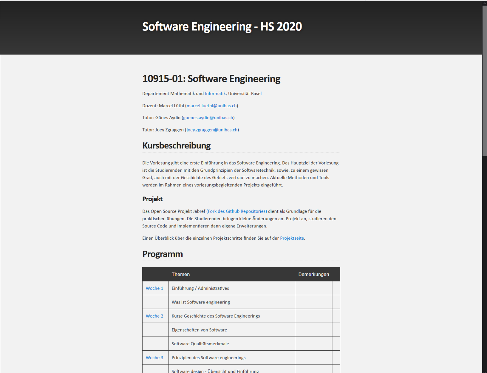The height and width of the screenshot is (373, 487).
Task: Open the Fork des Github Repositories link
Action: 236,211
